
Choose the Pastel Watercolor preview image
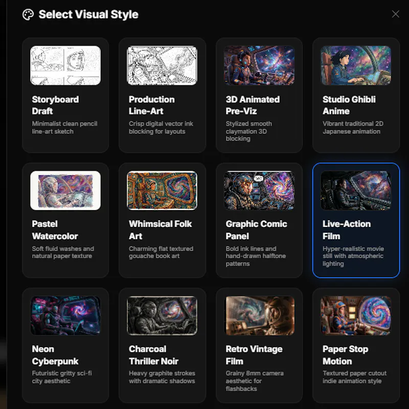tap(65, 190)
